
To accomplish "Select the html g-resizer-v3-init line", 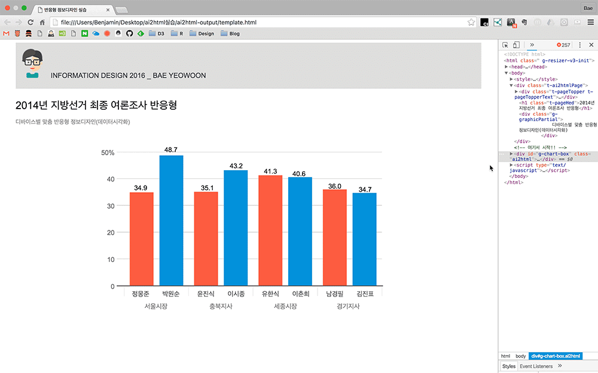I will point(549,60).
